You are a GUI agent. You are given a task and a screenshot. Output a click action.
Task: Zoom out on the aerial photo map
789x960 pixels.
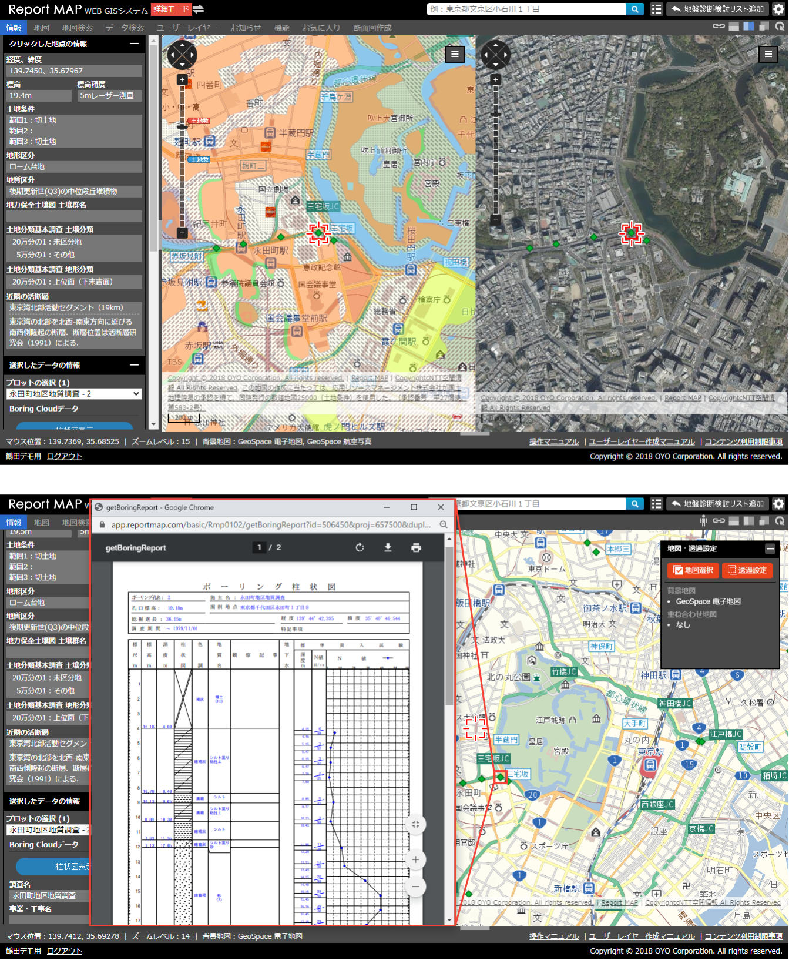tap(496, 220)
